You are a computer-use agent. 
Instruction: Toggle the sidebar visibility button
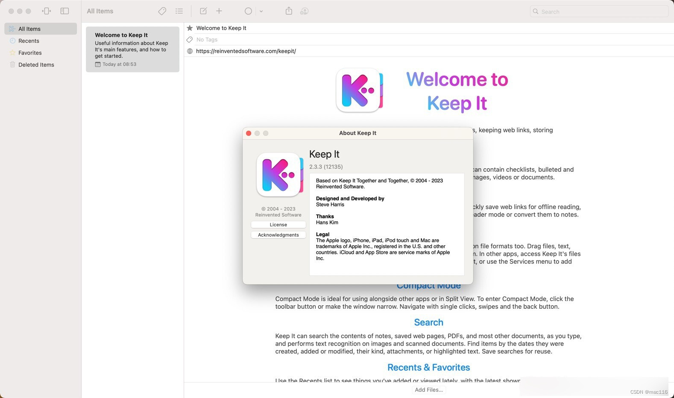64,11
